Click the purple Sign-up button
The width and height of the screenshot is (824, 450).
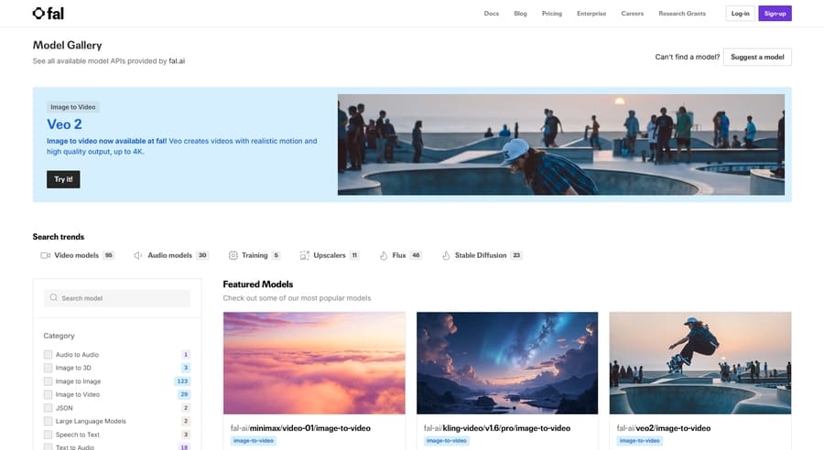(x=775, y=14)
